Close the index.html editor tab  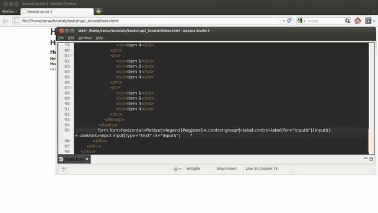[87, 159]
